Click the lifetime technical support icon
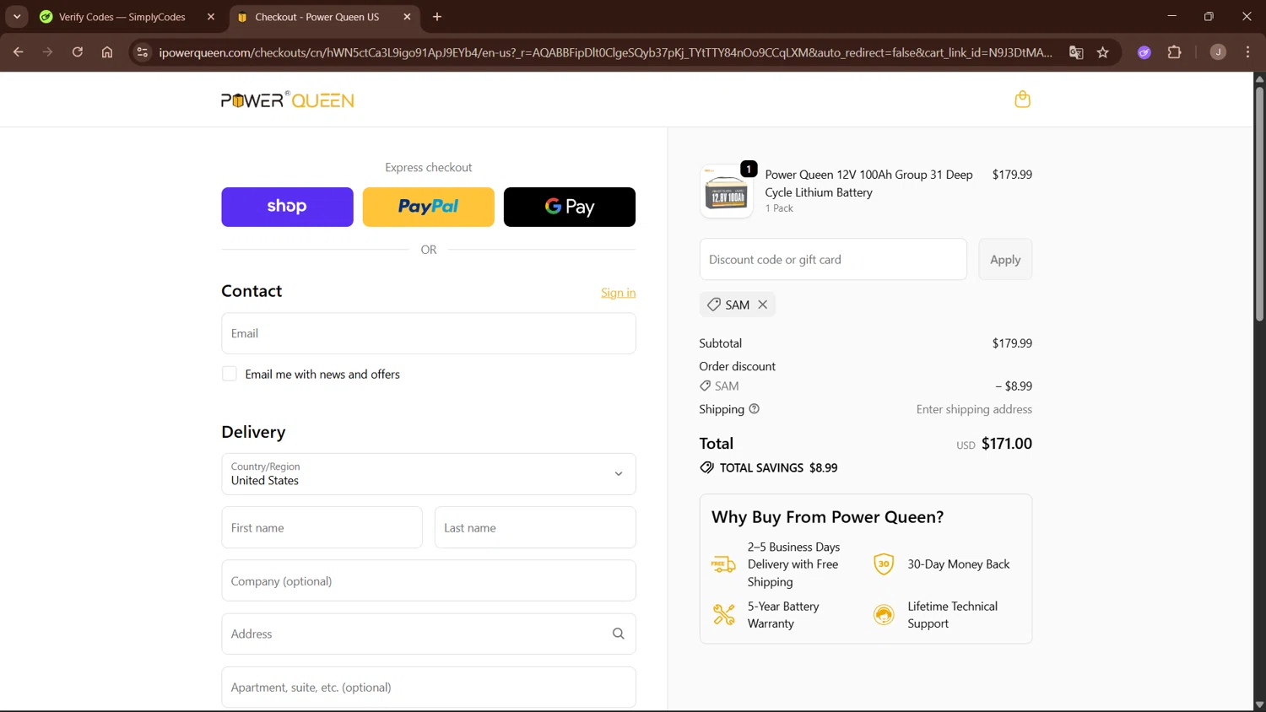1266x712 pixels. tap(884, 615)
